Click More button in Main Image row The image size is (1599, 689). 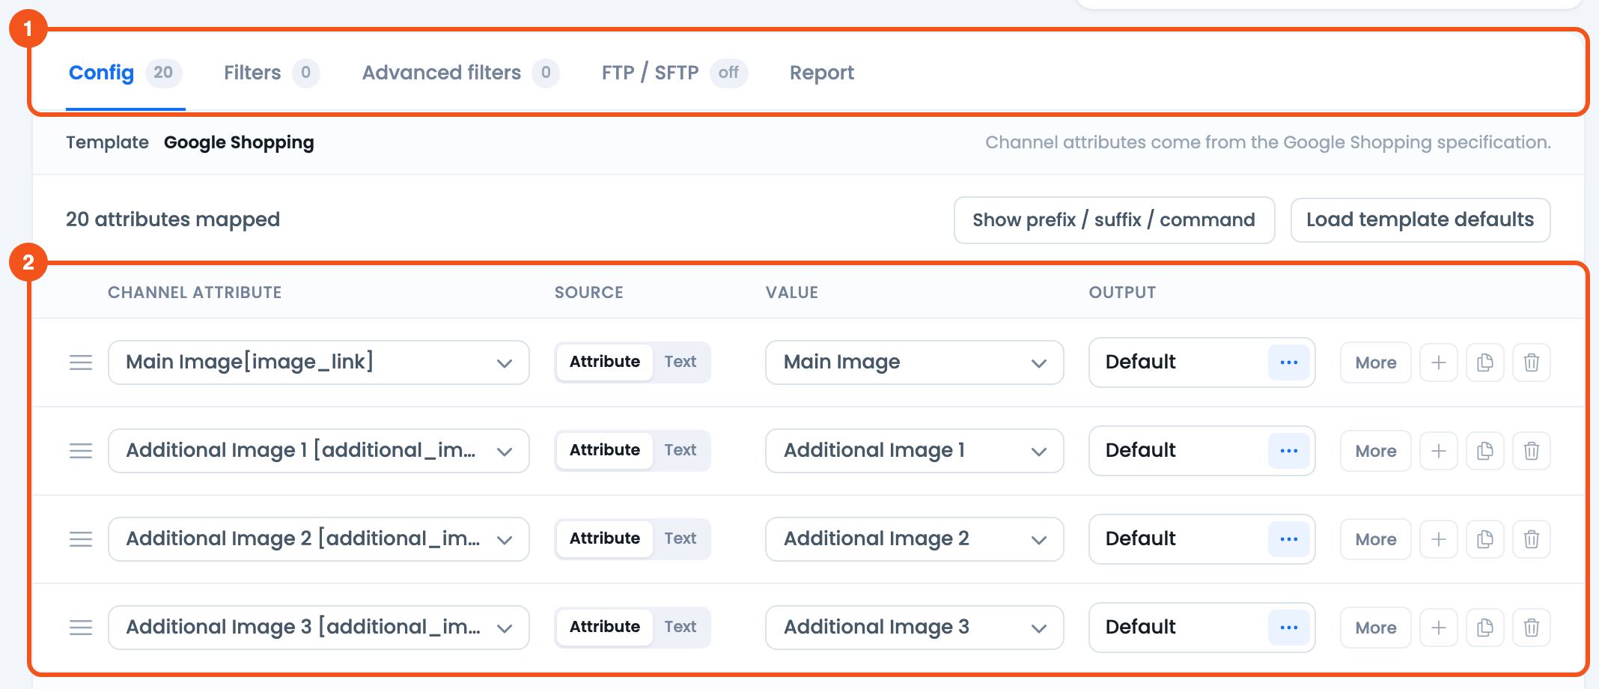[x=1376, y=362]
